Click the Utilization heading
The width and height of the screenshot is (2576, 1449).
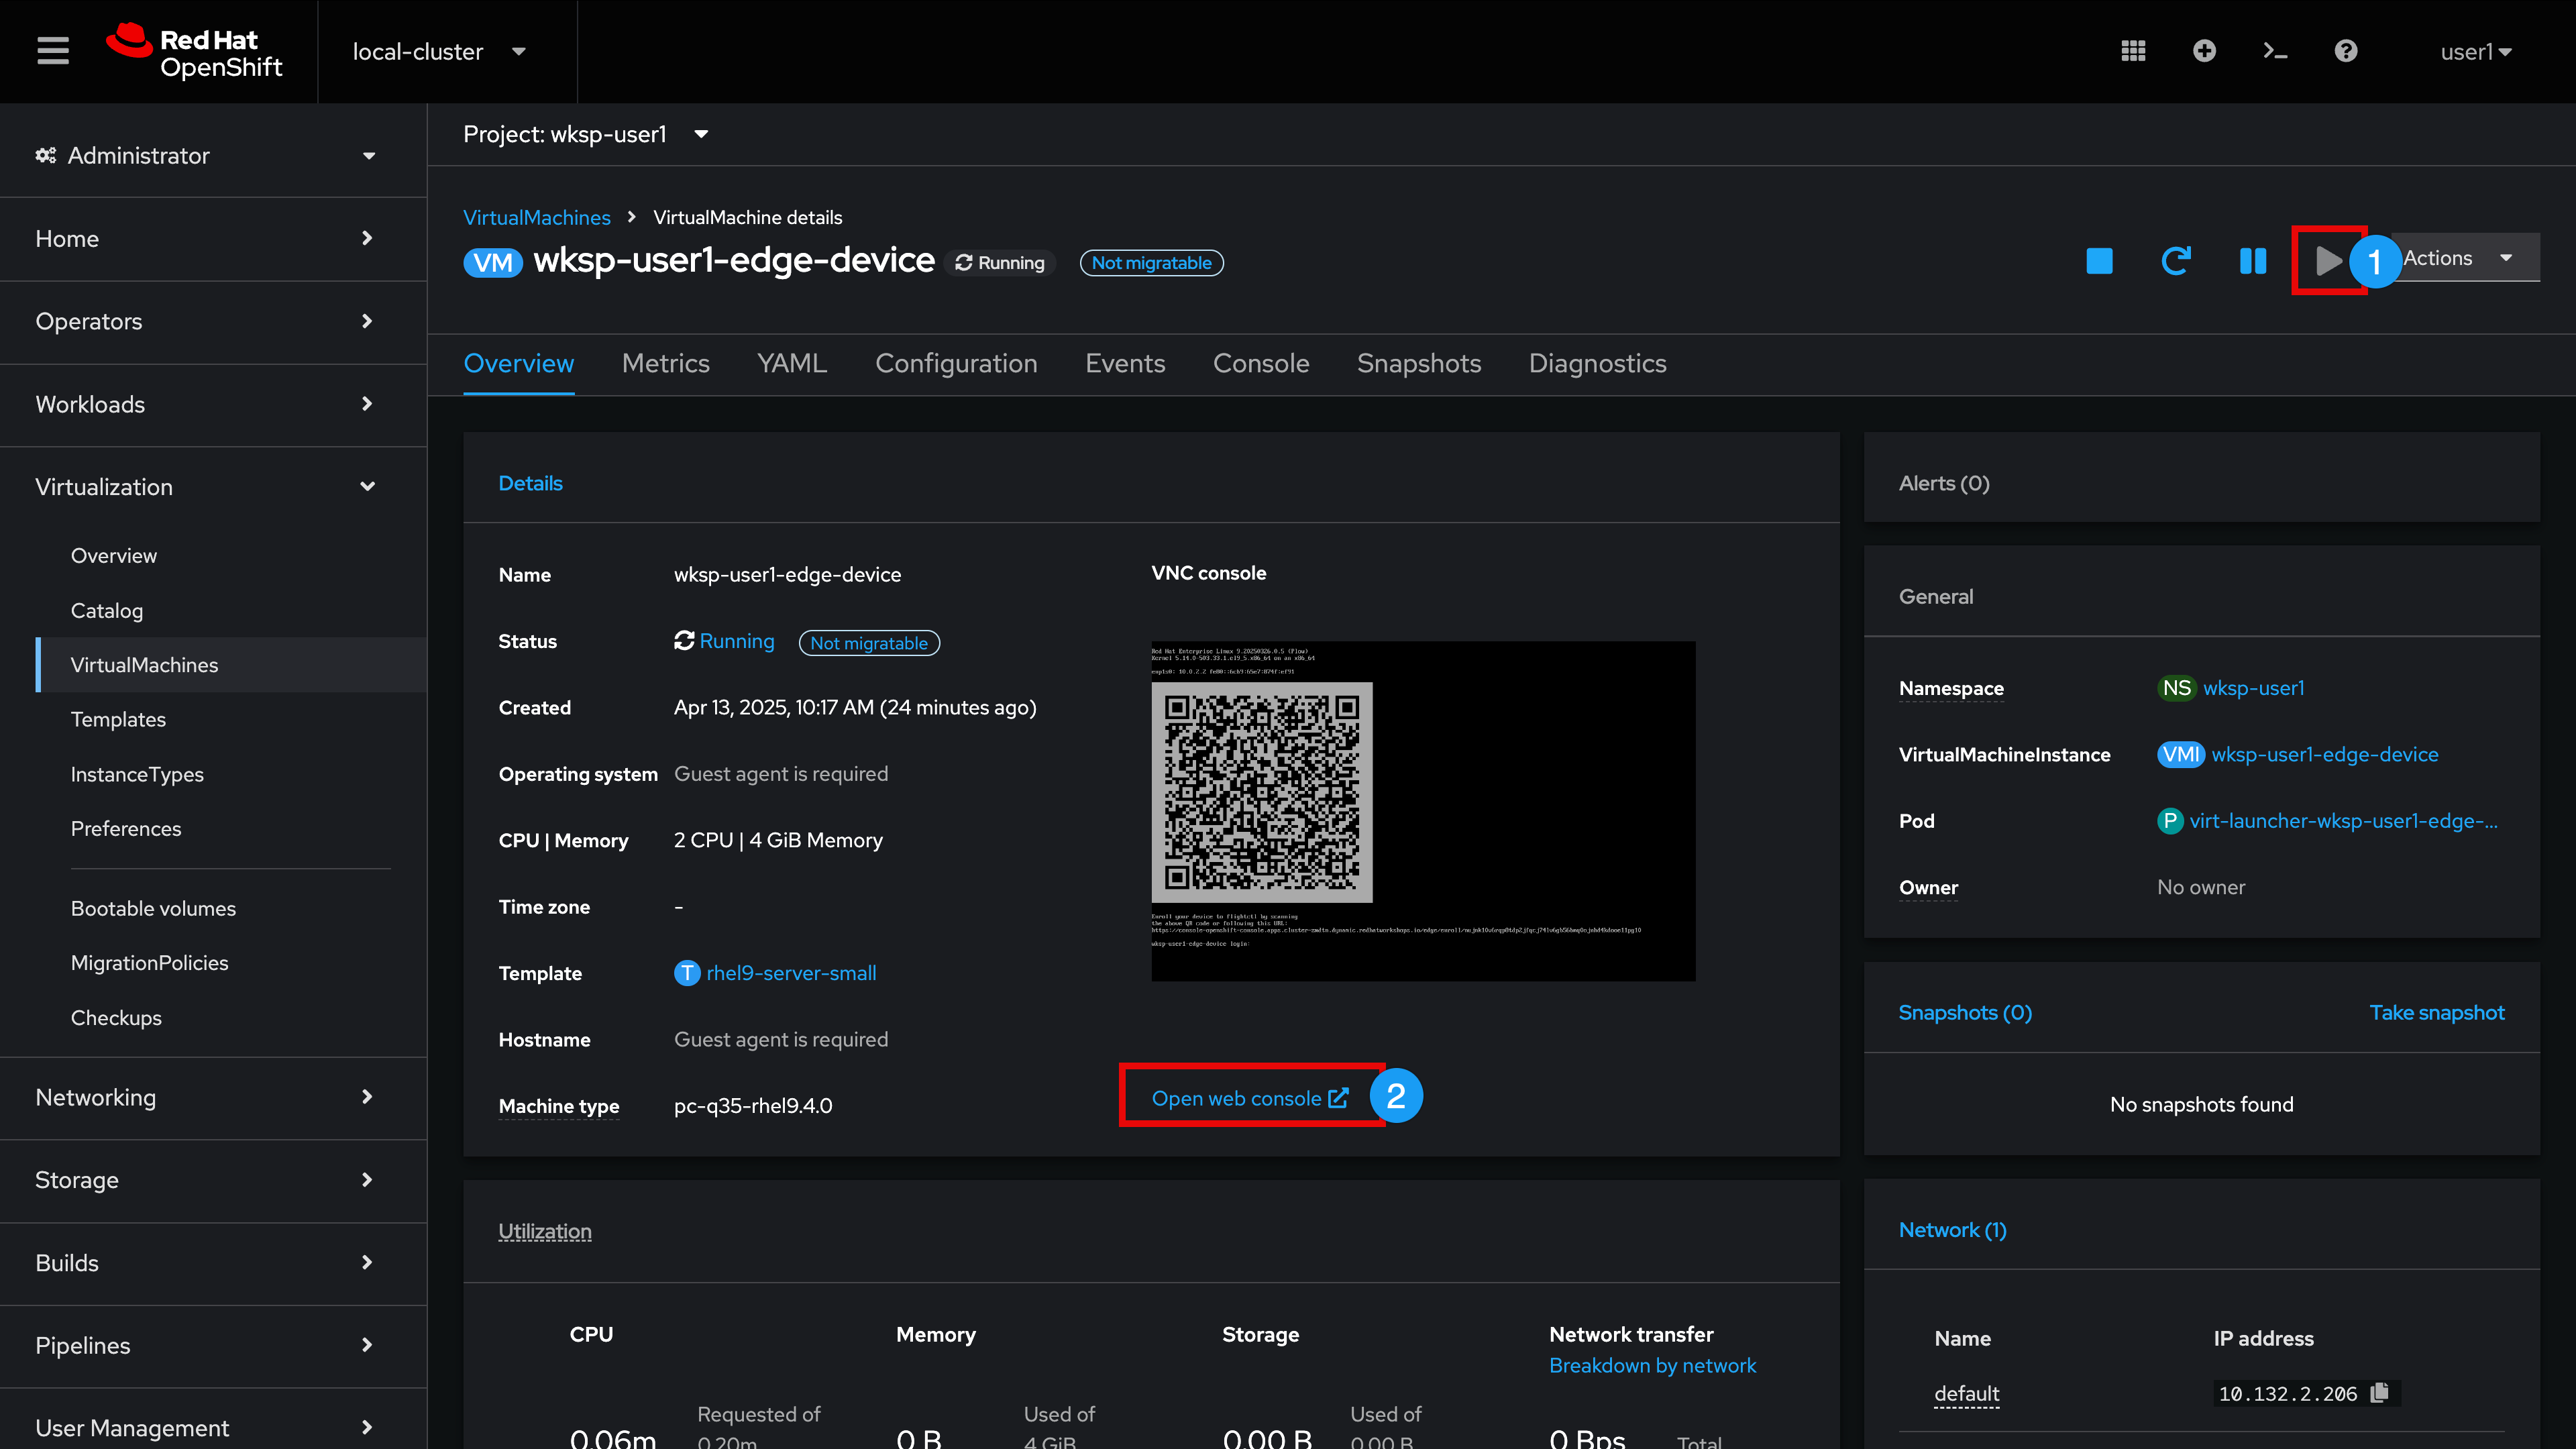[x=545, y=1231]
